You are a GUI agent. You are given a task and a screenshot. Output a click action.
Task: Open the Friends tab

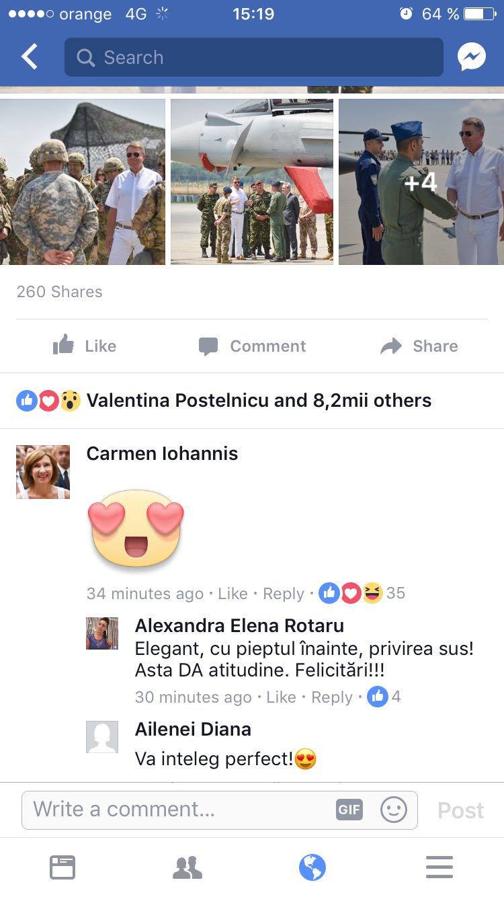pos(187,867)
